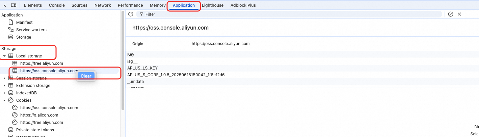The width and height of the screenshot is (479, 137).
Task: Click Origin value https://oss.console.aliyun.com
Action: click(x=220, y=44)
